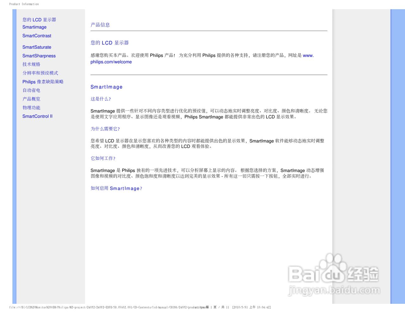This screenshot has width=405, height=313.
Task: Click the Product Information header text
Action: click(24, 4)
